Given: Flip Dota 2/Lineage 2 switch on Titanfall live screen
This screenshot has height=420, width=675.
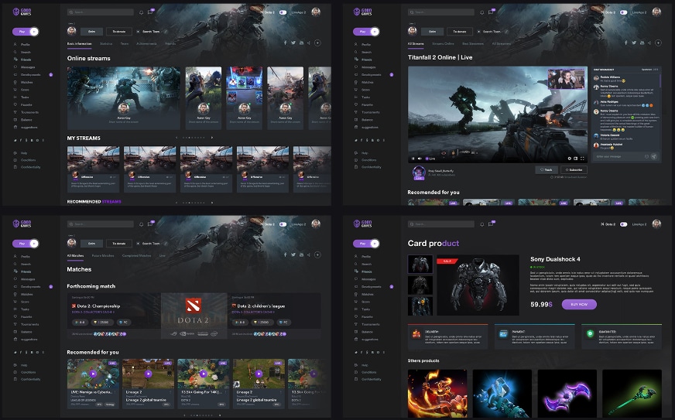Looking at the screenshot, I should pyautogui.click(x=623, y=12).
